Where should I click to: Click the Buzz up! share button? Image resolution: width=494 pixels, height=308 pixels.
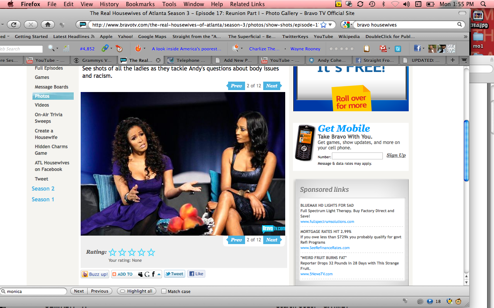coord(95,274)
